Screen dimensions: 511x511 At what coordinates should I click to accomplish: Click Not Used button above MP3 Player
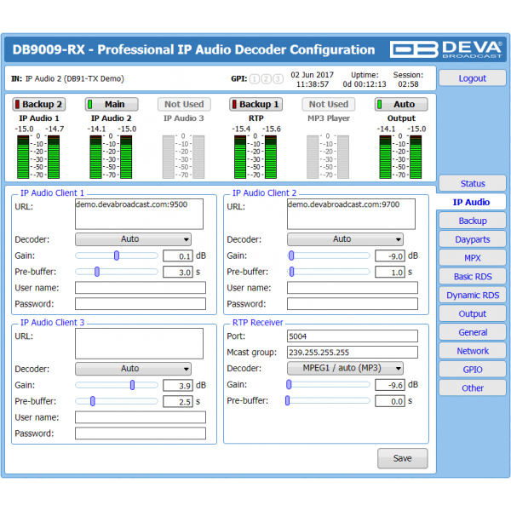pos(329,104)
